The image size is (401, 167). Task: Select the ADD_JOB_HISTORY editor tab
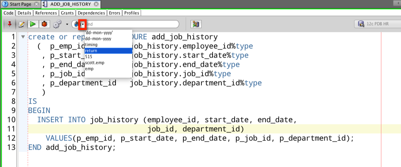point(71,4)
